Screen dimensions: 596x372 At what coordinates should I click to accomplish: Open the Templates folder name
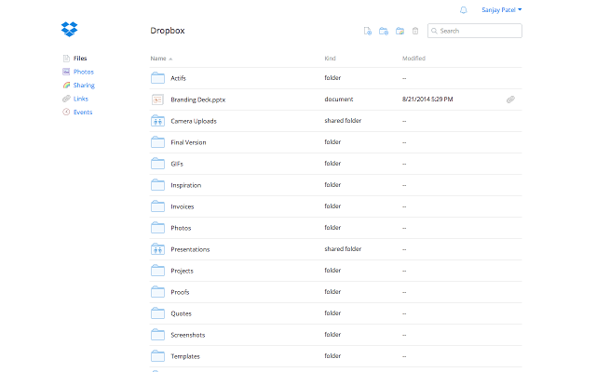(x=185, y=356)
